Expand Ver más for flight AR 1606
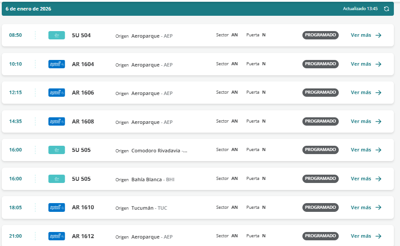400x246 pixels. [366, 93]
